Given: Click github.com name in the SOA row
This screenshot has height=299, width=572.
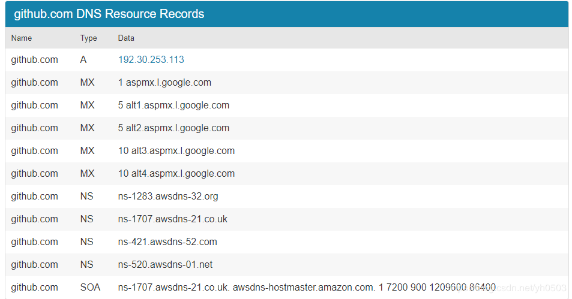Looking at the screenshot, I should pyautogui.click(x=34, y=288).
